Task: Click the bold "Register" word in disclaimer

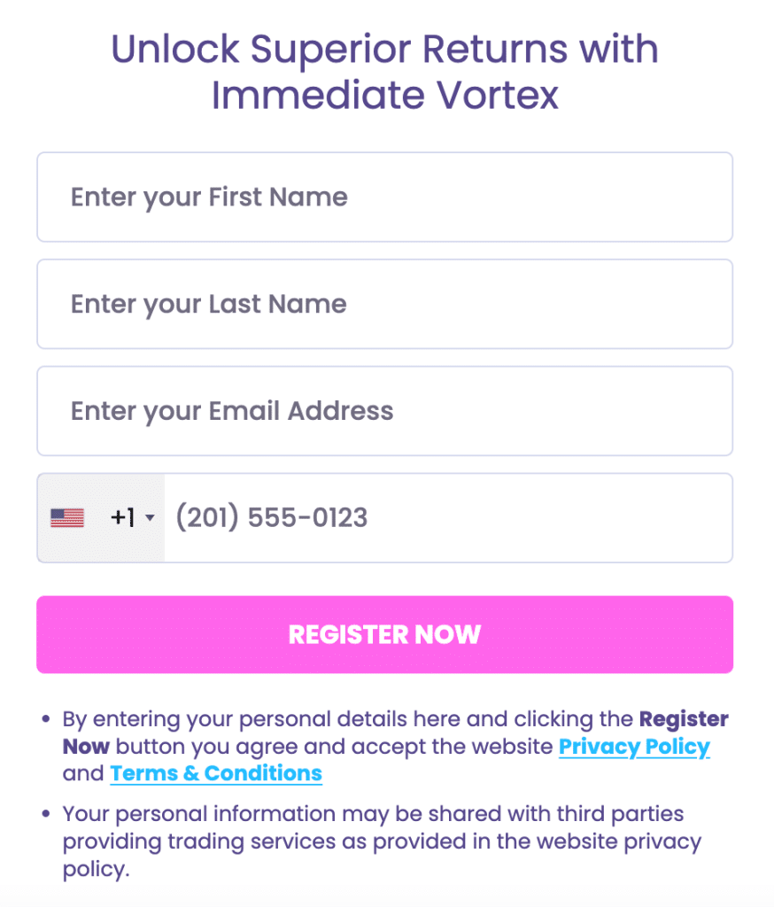Action: pyautogui.click(x=684, y=719)
